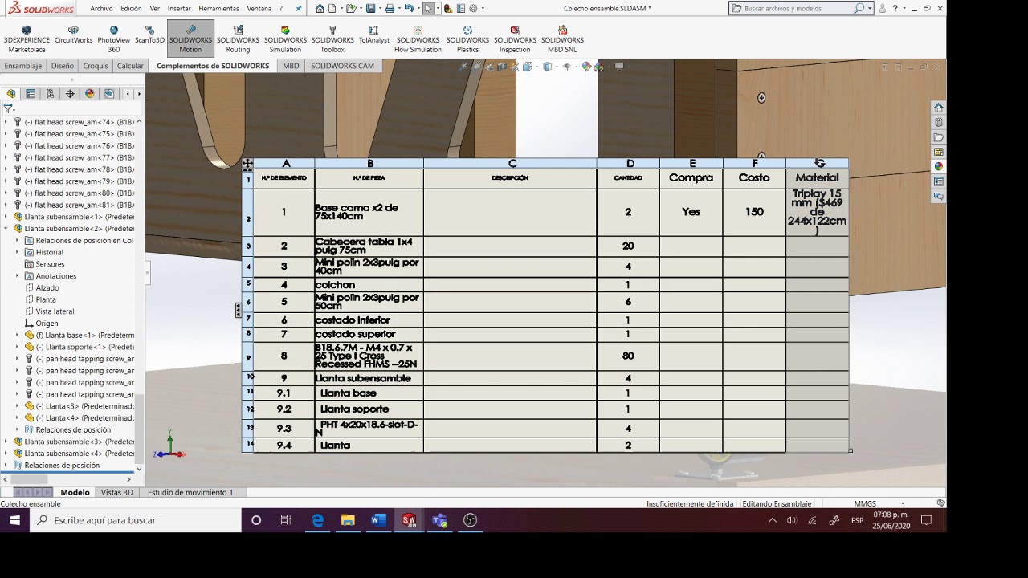The image size is (1028, 578).
Task: Expand Llanta base<1> component
Action: tap(18, 335)
